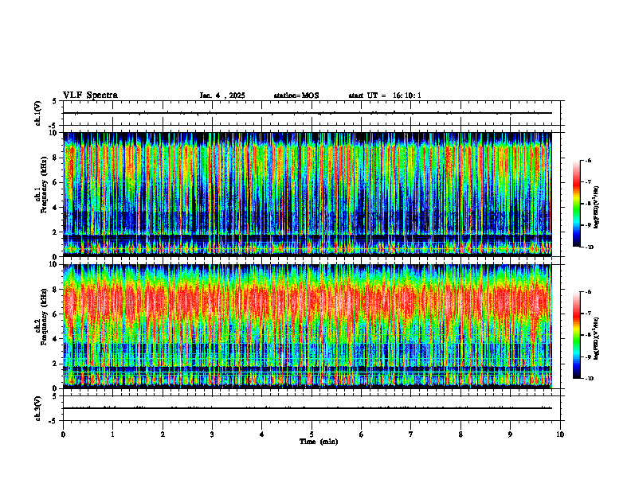This screenshot has width=631, height=487.
Task: Click the ch.1 colorbar log(PSD) unit label
Action: 596,207
